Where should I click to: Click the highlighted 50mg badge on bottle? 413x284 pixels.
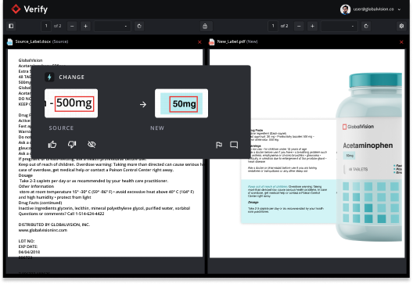coord(350,156)
